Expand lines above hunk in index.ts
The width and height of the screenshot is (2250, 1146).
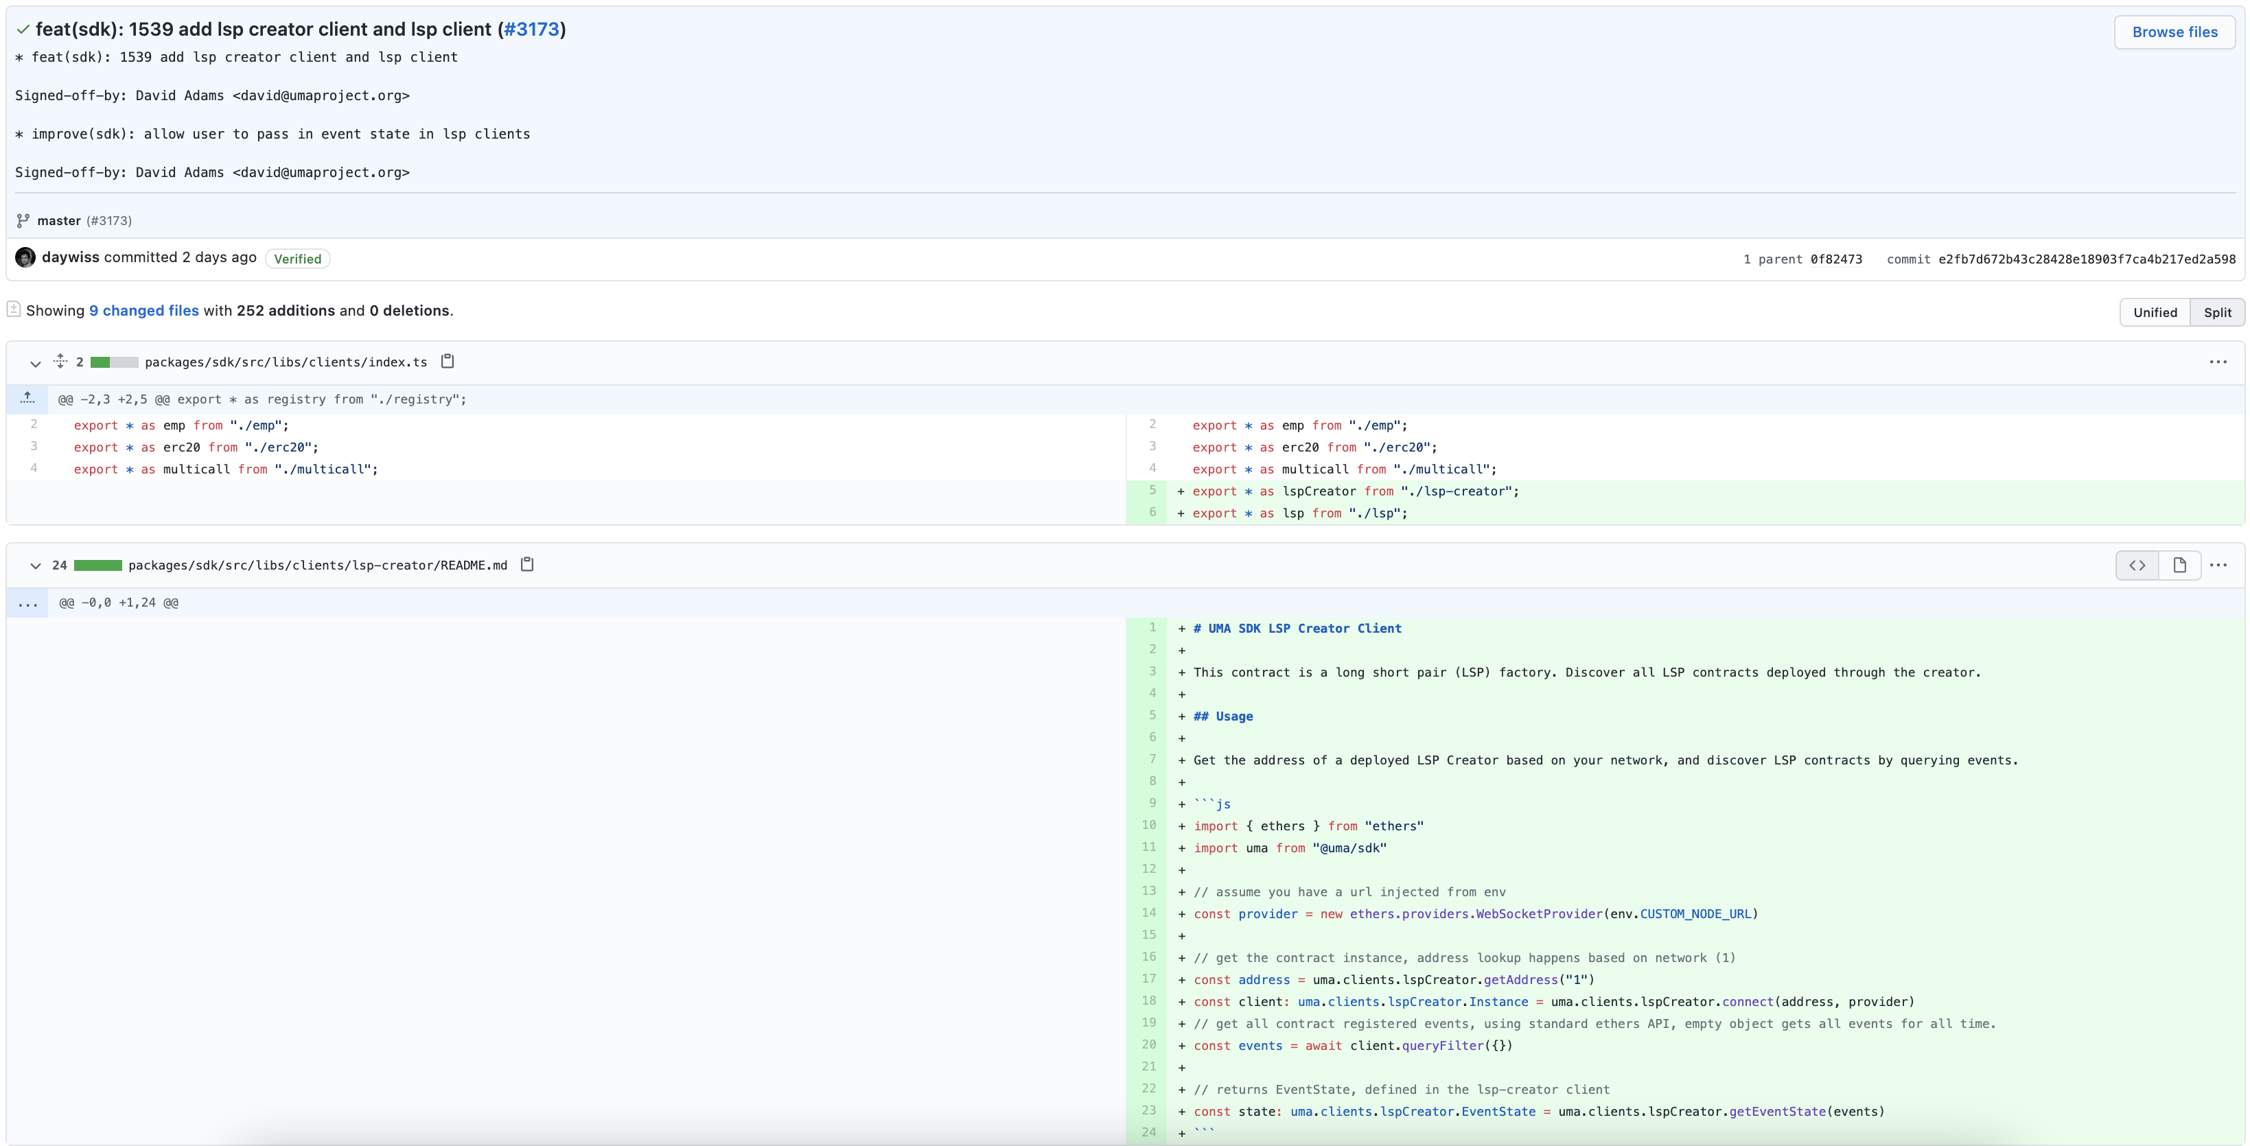27,399
